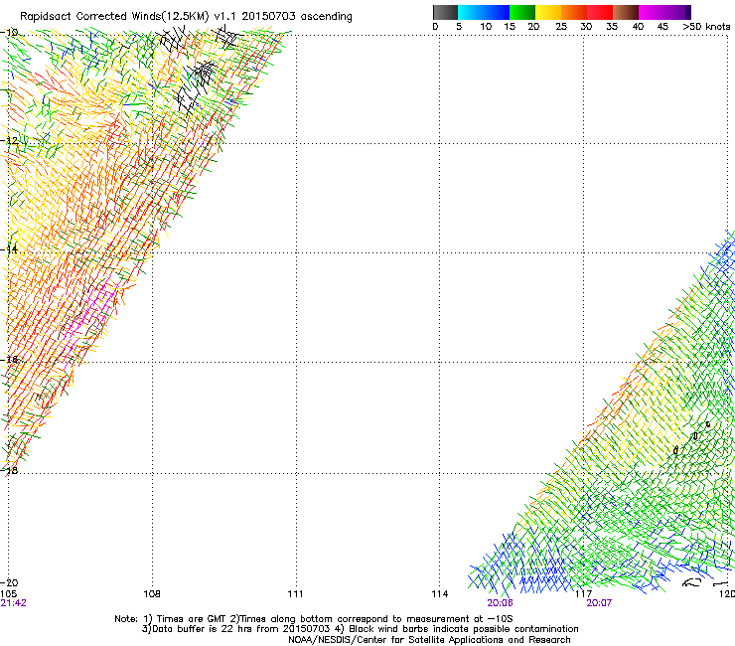
Task: Select the red 30-35 knots color bar segment
Action: (600, 12)
